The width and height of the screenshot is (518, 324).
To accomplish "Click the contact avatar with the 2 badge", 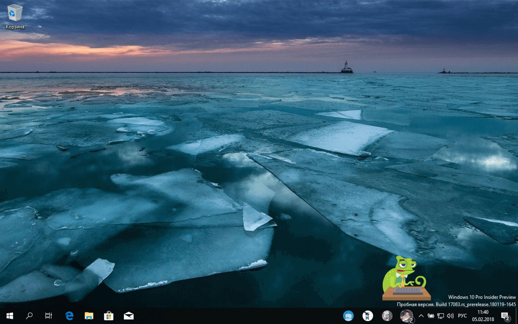I will click(406, 315).
